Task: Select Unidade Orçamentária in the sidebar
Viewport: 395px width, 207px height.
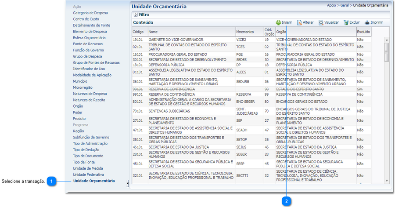Action: (x=94, y=181)
